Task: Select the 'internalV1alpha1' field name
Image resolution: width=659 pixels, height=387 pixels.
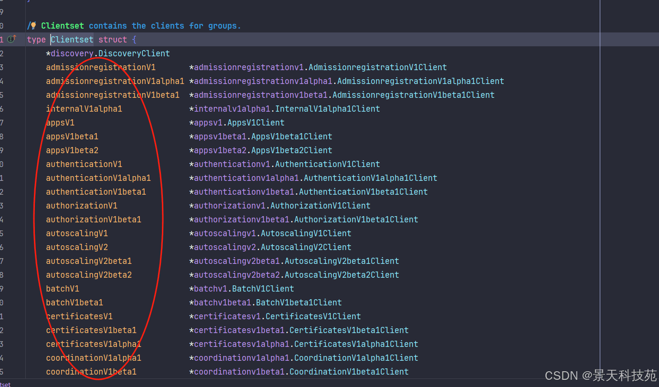Action: [x=84, y=109]
